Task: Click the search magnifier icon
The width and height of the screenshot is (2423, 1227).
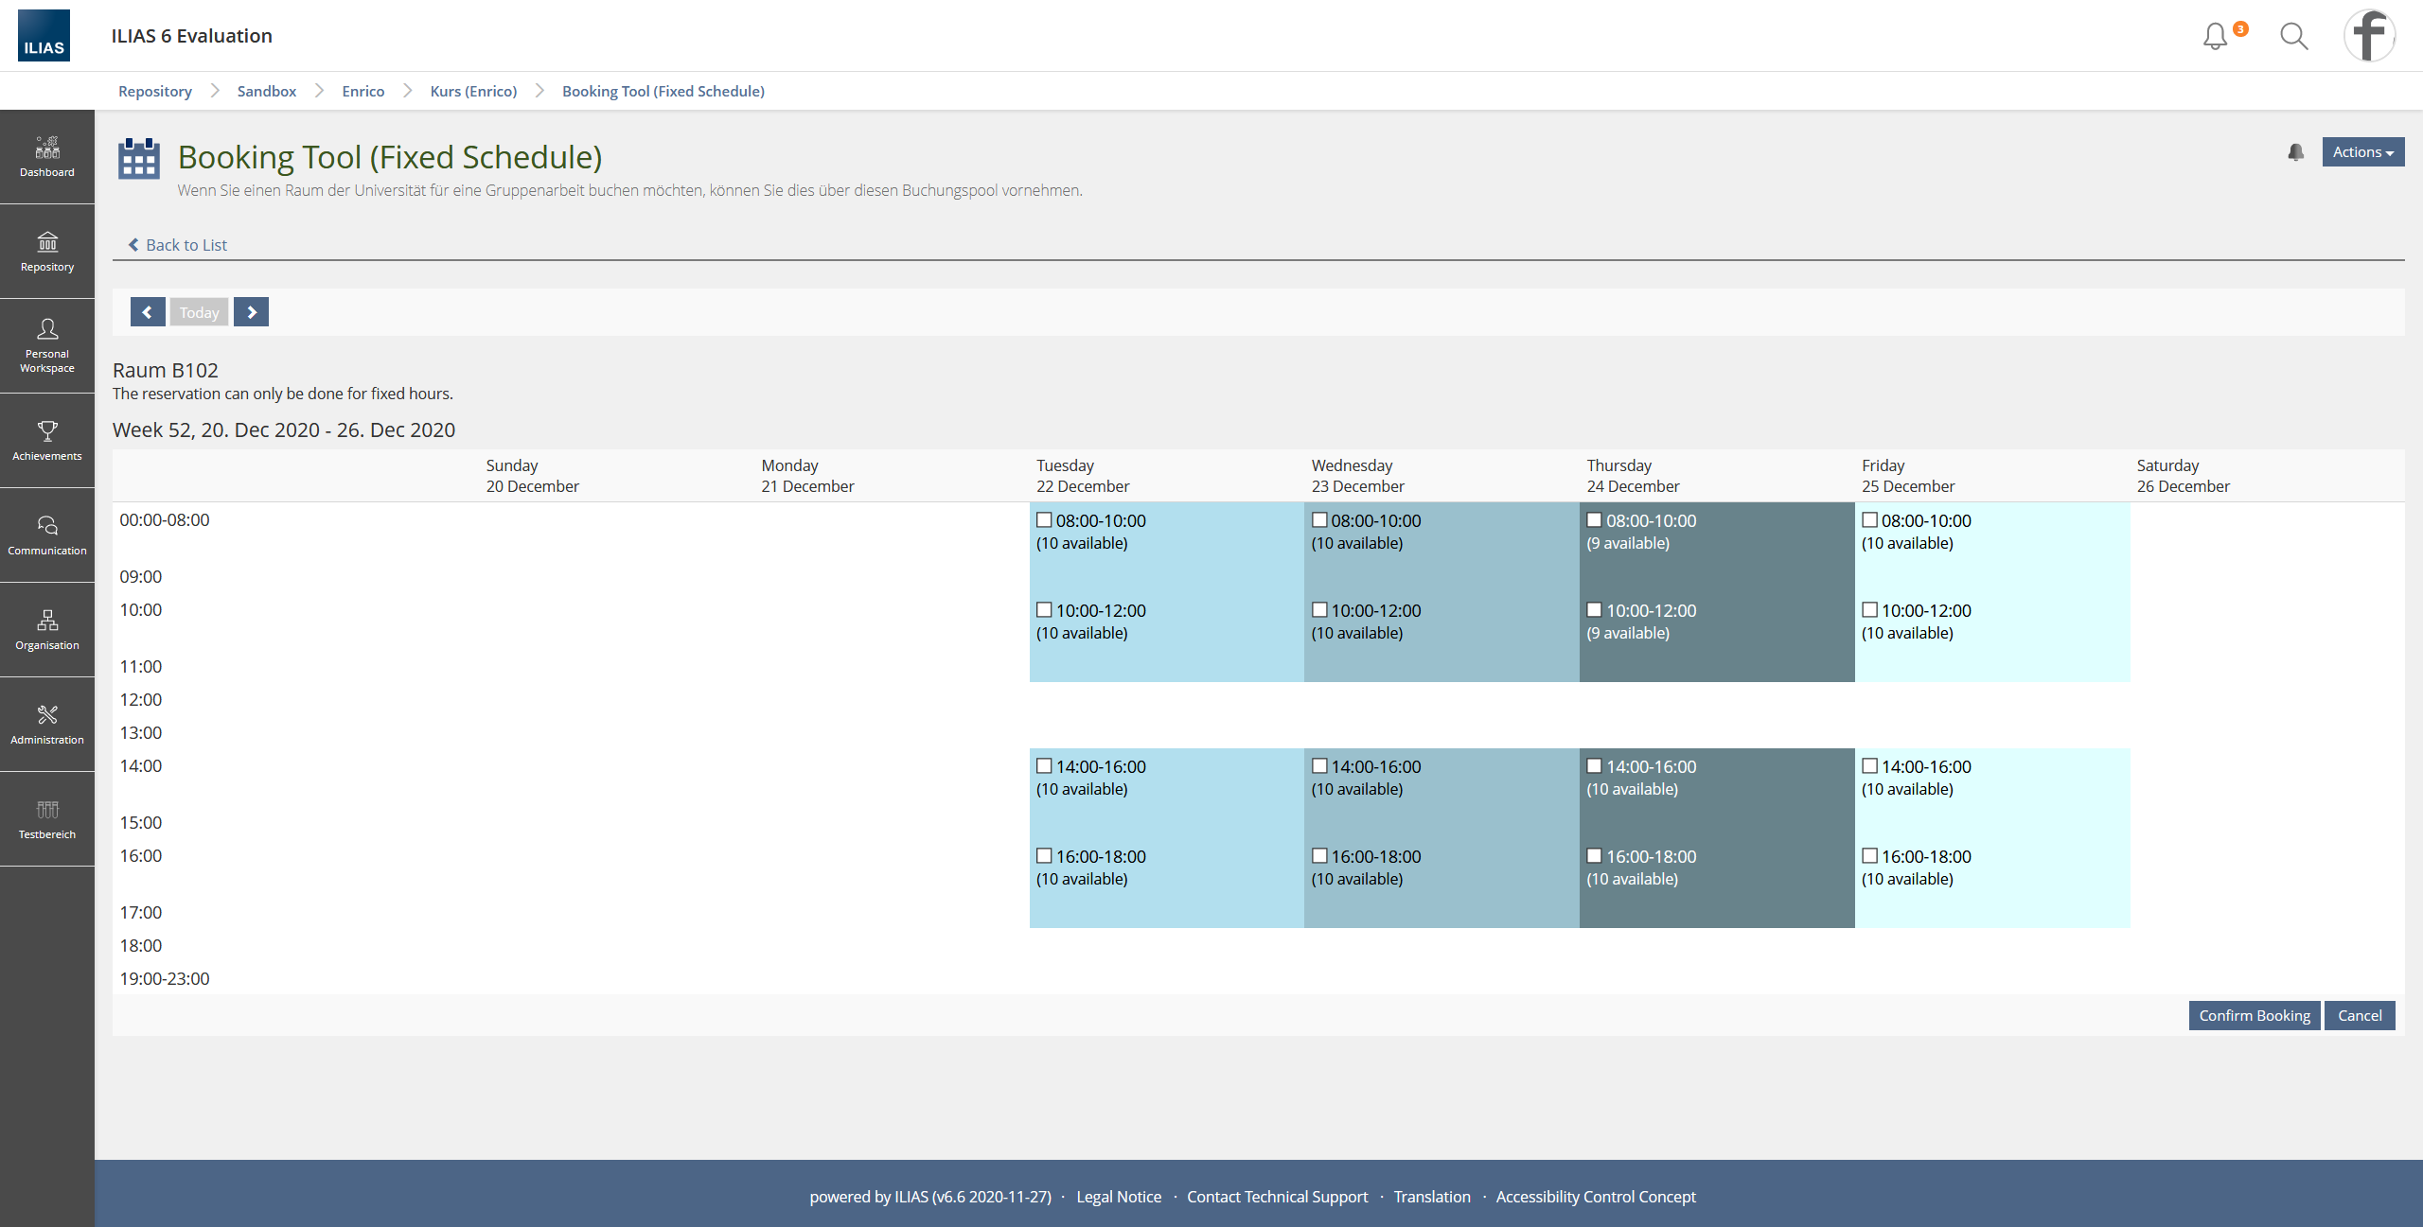Action: tap(2293, 36)
